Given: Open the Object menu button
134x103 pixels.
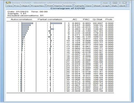Looking at the screenshot, I should click(x=25, y=6).
